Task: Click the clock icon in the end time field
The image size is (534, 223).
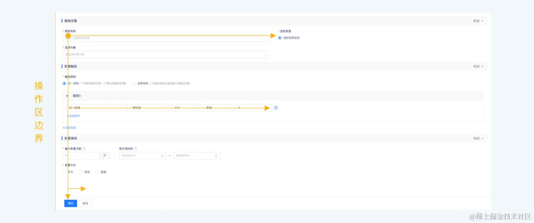Action: pos(216,156)
